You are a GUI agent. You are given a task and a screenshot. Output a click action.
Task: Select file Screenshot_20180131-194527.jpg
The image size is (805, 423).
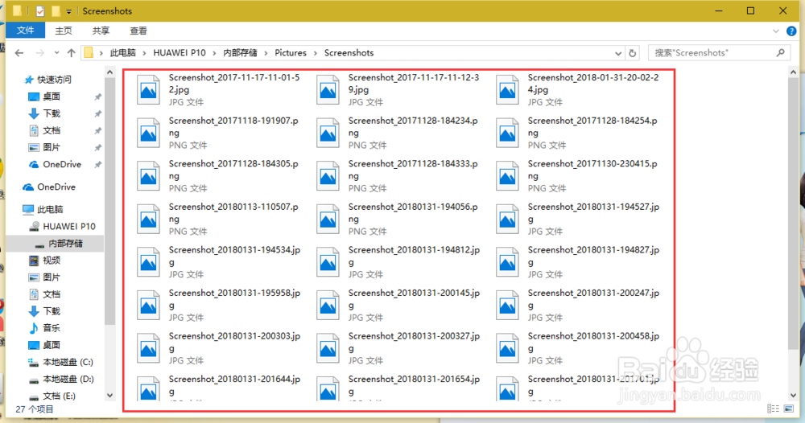pos(579,219)
